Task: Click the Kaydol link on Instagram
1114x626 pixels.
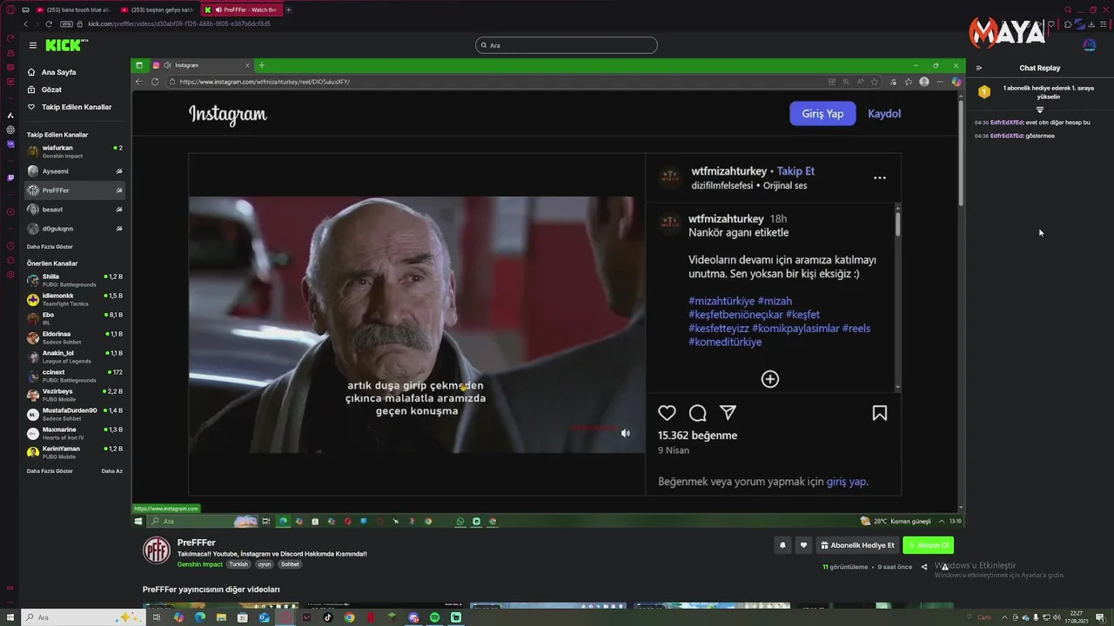Action: click(884, 114)
